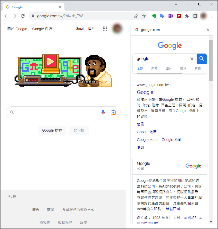Select the 全部 results tab

(x=140, y=68)
